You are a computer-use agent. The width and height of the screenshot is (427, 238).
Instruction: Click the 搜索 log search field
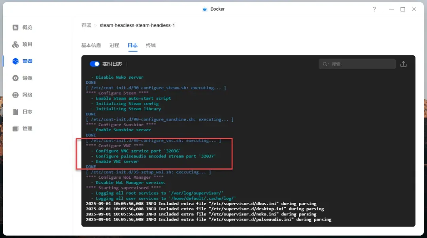click(360, 64)
